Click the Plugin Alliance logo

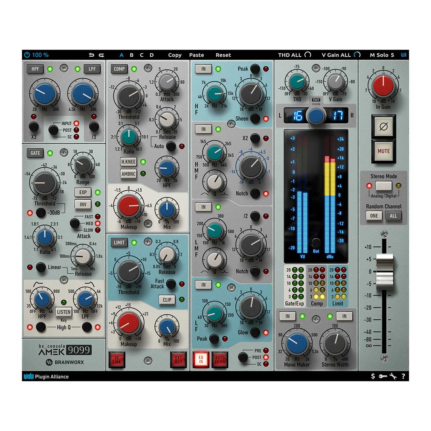(x=46, y=376)
